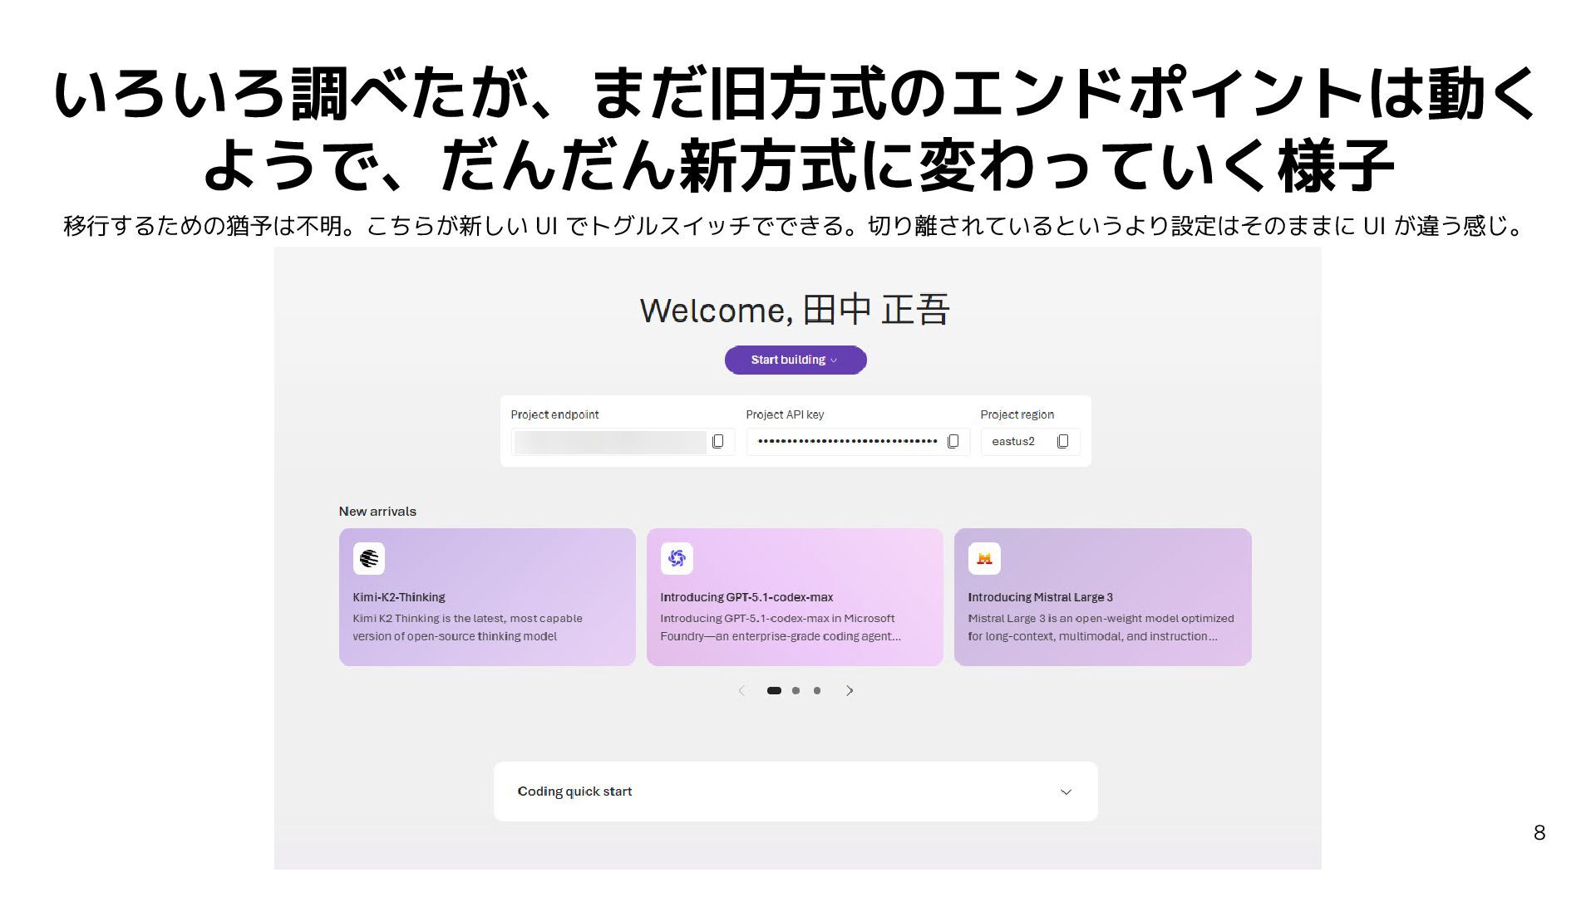The width and height of the screenshot is (1596, 897).
Task: Copy the Project endpoint value
Action: point(718,442)
